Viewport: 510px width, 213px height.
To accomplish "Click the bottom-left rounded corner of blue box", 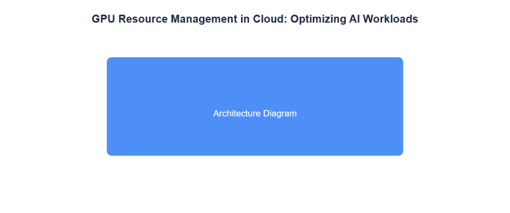I will [x=110, y=152].
